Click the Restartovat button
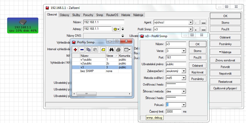Image resolution: width=246 pixels, height=123 pixels. [225, 82]
